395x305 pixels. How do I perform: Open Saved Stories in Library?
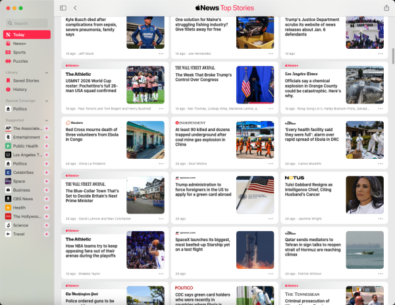tap(26, 80)
